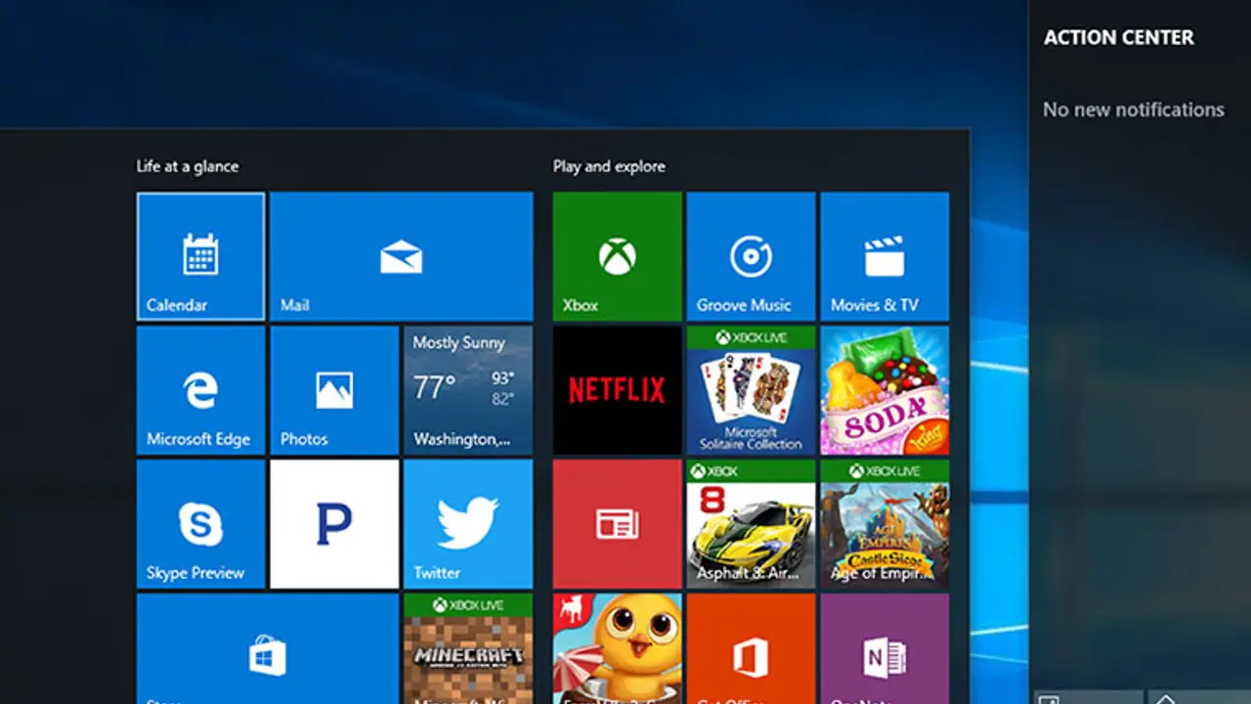The image size is (1251, 704).
Task: Open the orange Get Office tile
Action: pos(751,650)
